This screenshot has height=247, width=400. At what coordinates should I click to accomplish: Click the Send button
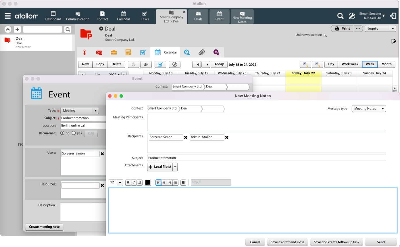coord(381,242)
